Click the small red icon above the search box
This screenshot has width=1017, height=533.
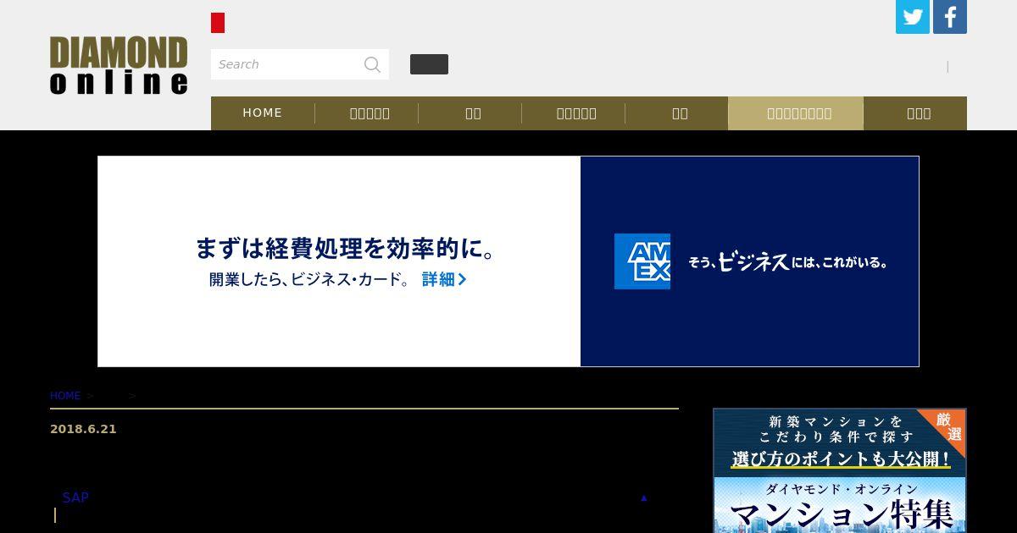(x=218, y=23)
